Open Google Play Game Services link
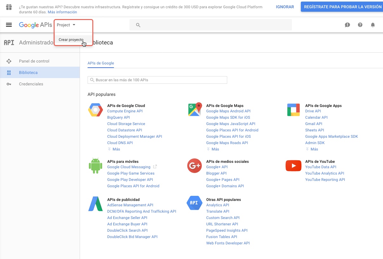This screenshot has width=383, height=259. point(131,173)
